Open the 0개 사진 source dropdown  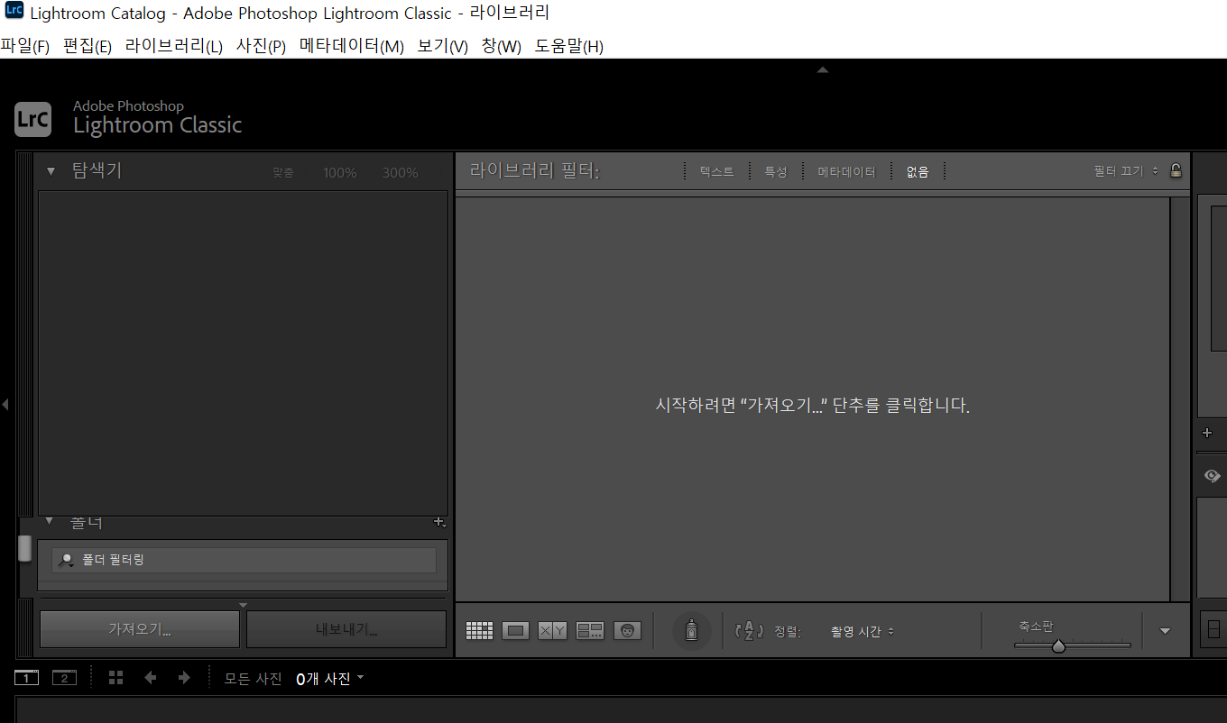click(330, 679)
